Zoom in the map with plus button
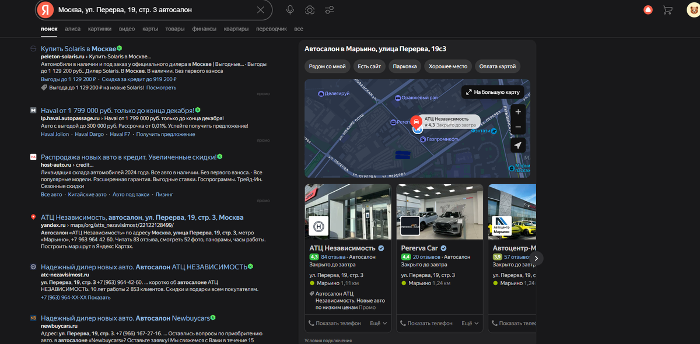Image resolution: width=700 pixels, height=344 pixels. (518, 111)
